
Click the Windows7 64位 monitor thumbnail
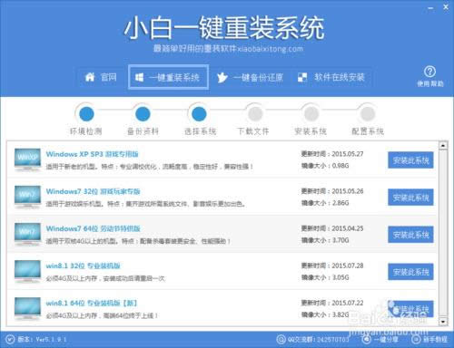27,234
